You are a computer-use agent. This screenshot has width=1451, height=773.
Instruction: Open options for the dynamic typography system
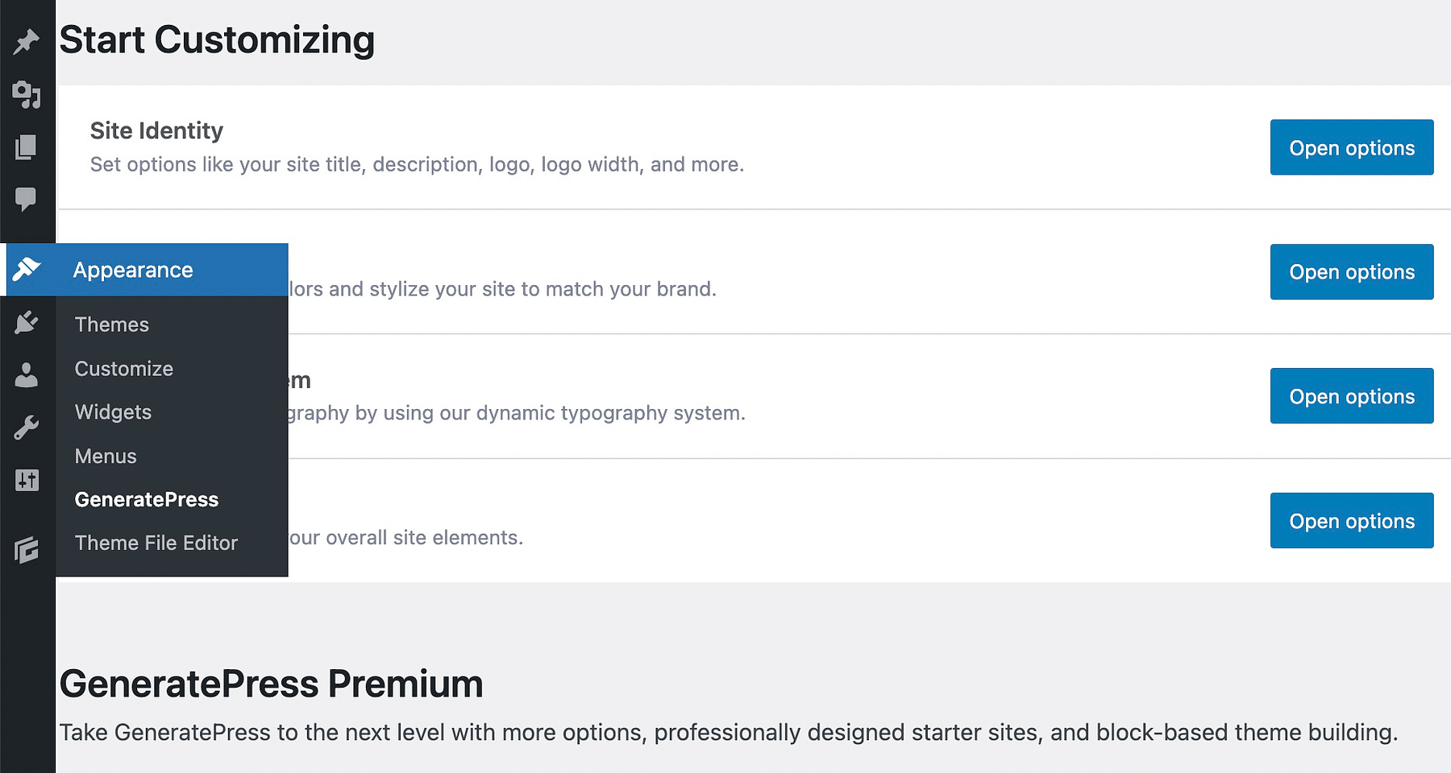[1351, 396]
